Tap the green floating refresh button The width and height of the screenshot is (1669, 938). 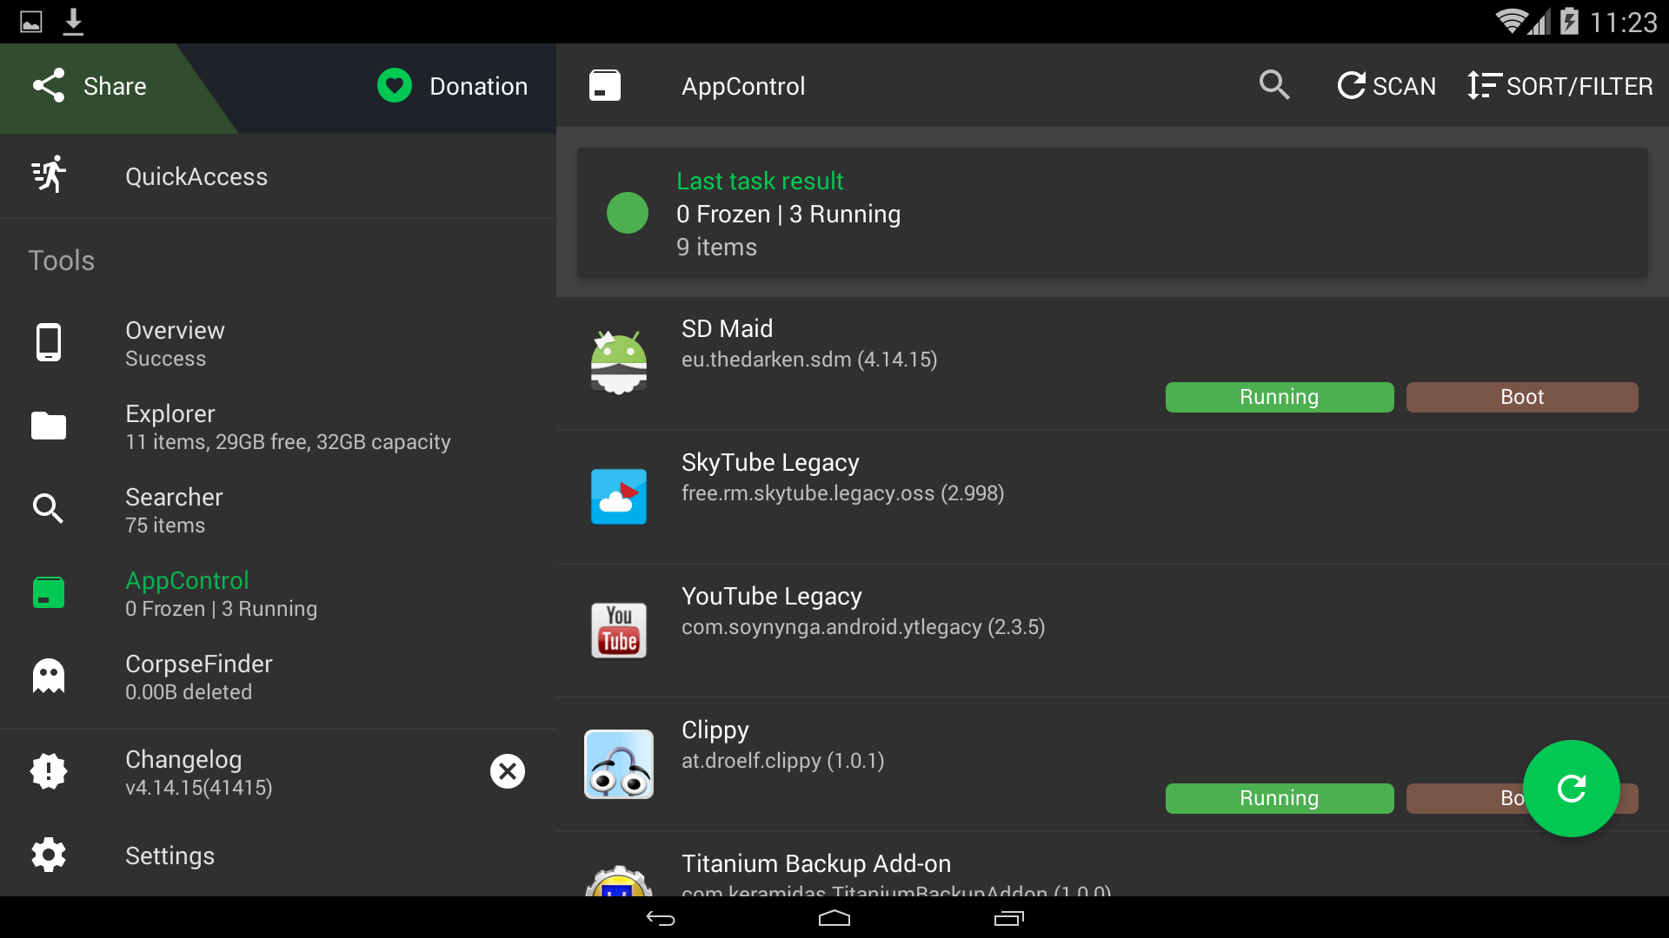pyautogui.click(x=1571, y=789)
